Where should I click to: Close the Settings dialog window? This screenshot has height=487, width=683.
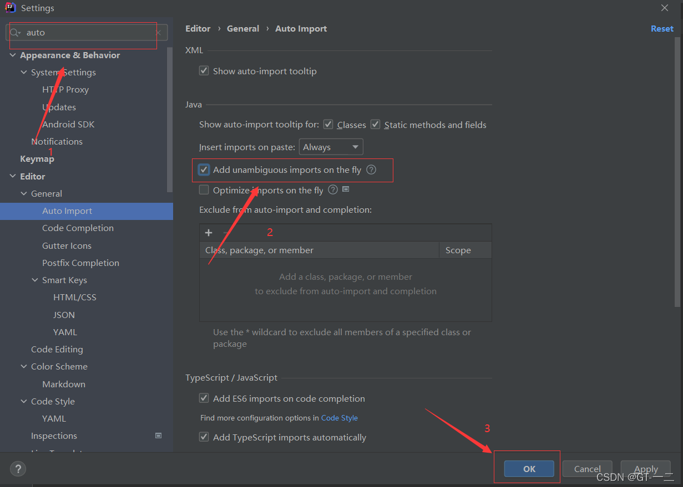coord(665,8)
